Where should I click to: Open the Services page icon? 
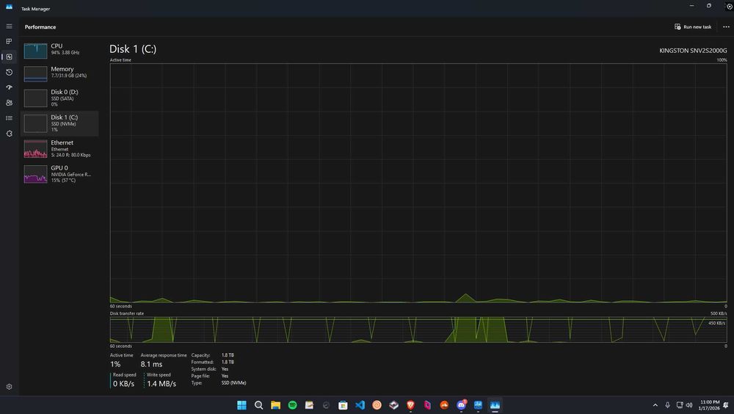9,134
